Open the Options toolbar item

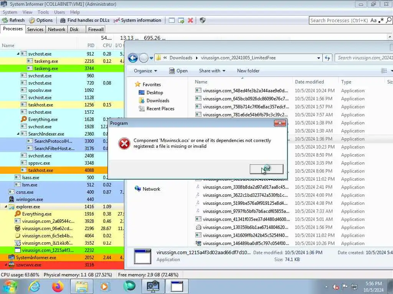pos(41,20)
